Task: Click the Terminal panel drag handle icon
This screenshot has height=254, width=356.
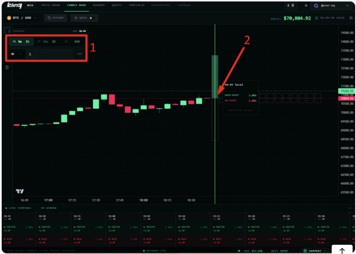Action: click(x=10, y=31)
